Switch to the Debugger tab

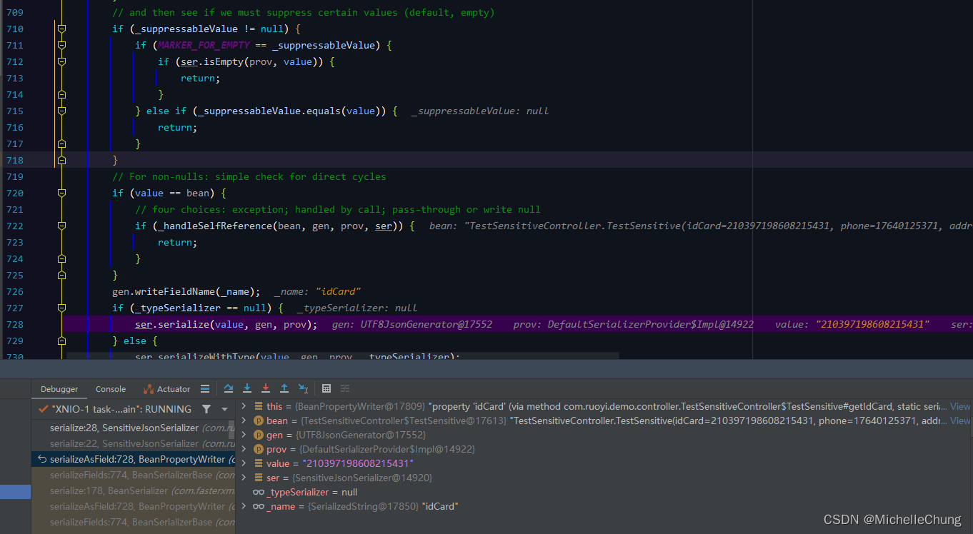pyautogui.click(x=59, y=389)
